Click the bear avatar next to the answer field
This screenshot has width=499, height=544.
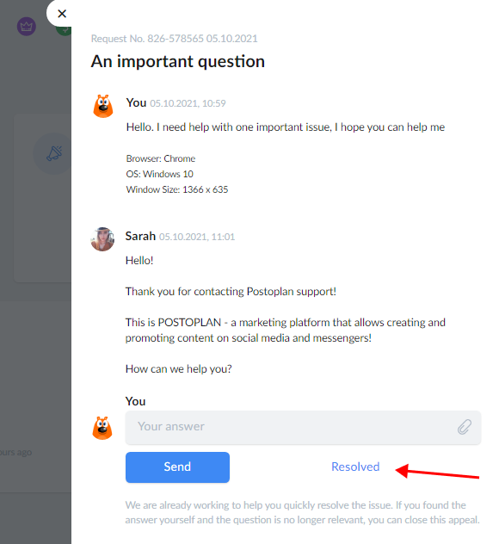tap(102, 428)
